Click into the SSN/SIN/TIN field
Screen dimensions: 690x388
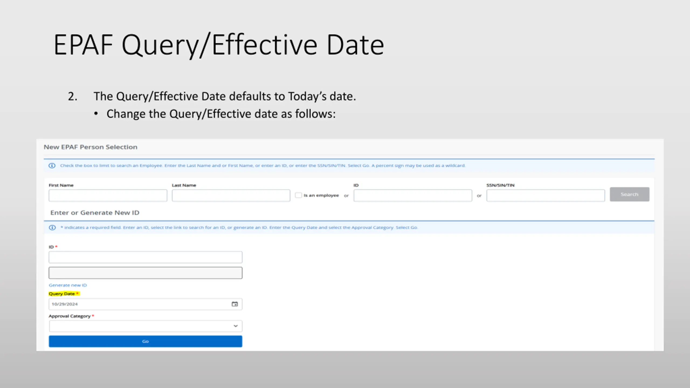tap(546, 195)
